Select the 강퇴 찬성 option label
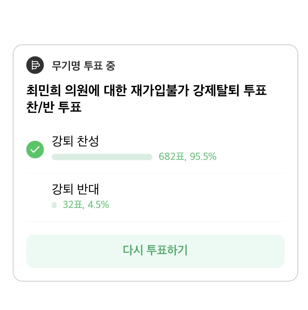The width and height of the screenshot is (308, 310). pos(75,141)
